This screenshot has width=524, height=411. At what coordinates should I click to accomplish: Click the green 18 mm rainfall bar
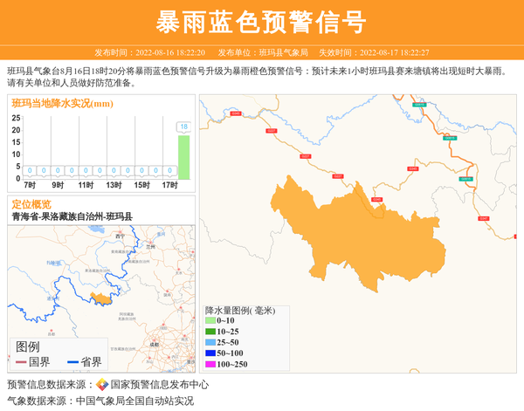coord(183,157)
